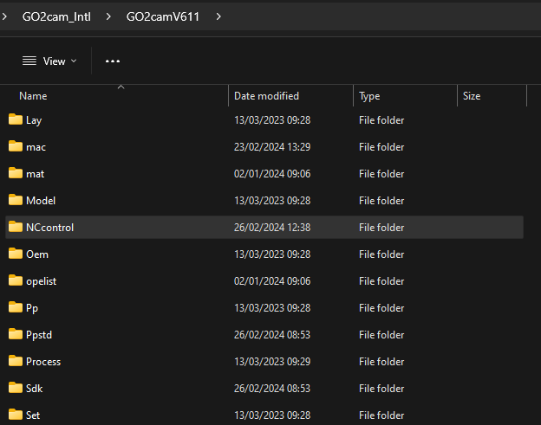Click date 13/03/2023 09:29 of Process
Screen dimensions: 541x425
(x=272, y=362)
